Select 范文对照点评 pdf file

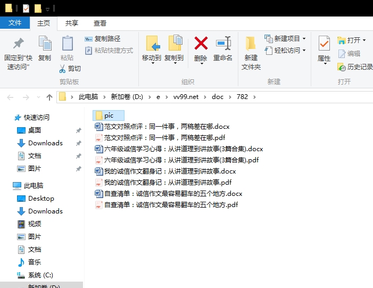[160, 138]
